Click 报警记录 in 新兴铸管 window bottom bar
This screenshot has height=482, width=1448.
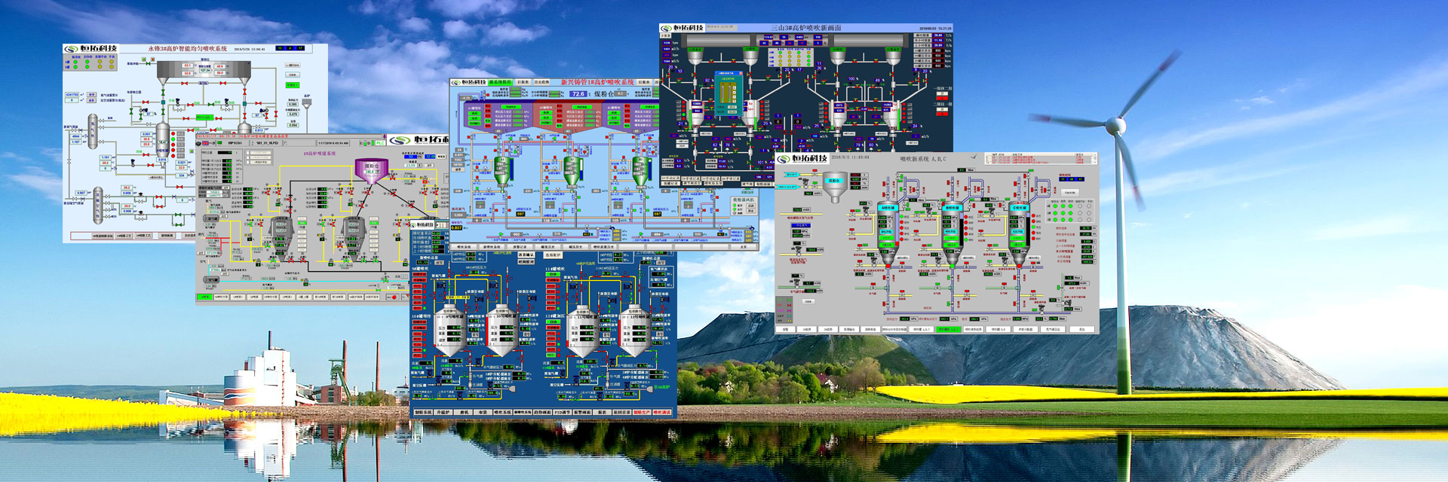click(520, 247)
